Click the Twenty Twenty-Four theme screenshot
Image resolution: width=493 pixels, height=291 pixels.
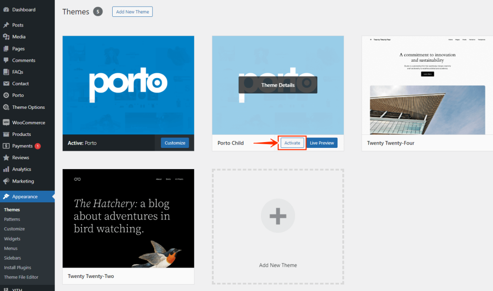click(428, 85)
